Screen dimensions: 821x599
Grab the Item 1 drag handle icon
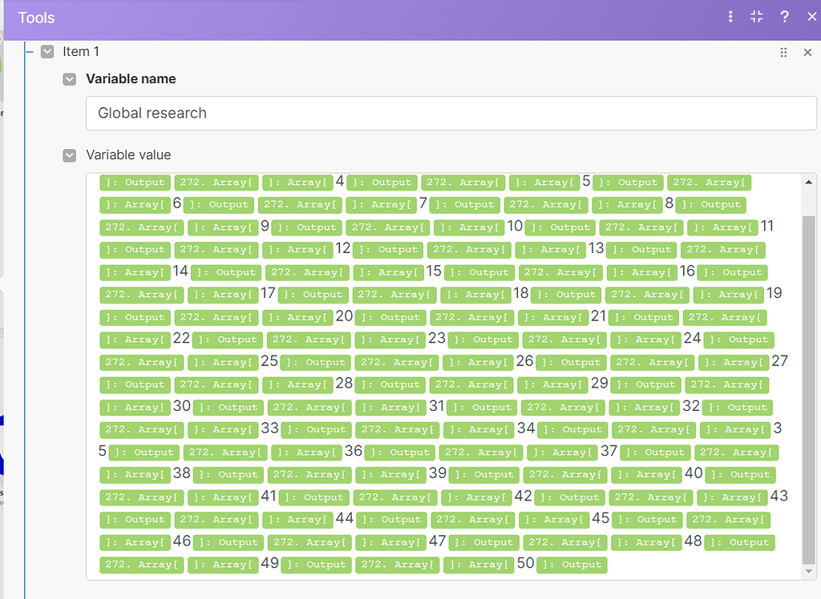[x=783, y=52]
